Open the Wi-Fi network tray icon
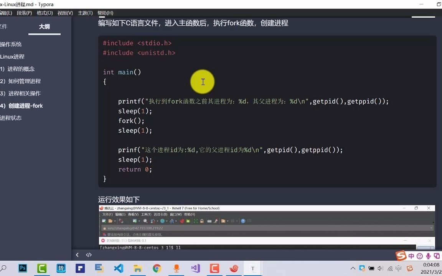Screen dimensions: 442x276 [x=390, y=268]
